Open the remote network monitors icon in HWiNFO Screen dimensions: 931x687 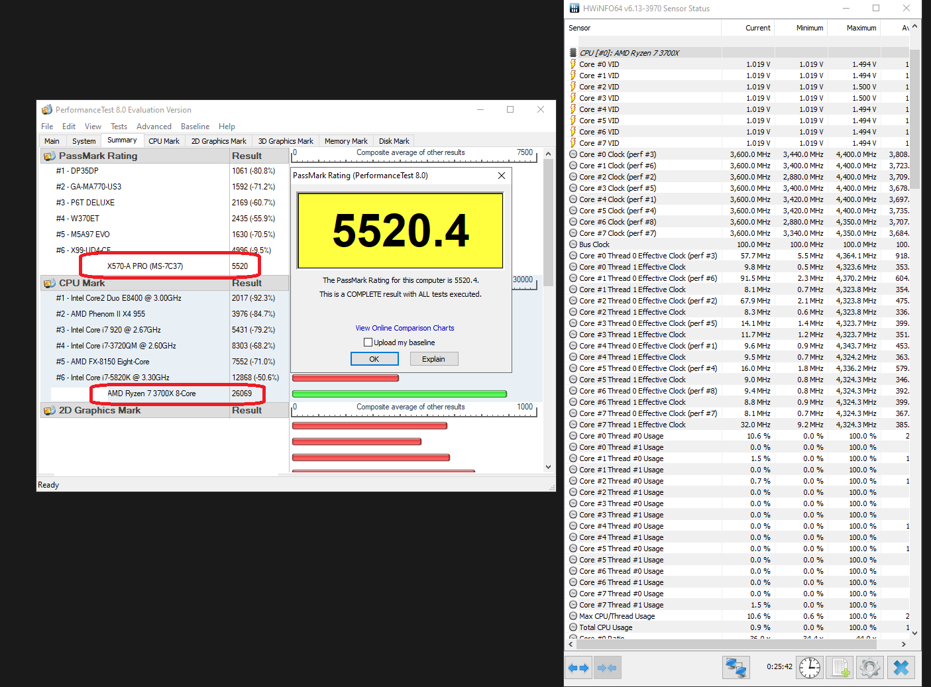coord(736,668)
